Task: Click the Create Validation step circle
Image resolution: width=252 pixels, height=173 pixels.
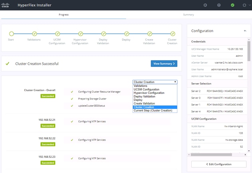Action: click(x=150, y=34)
